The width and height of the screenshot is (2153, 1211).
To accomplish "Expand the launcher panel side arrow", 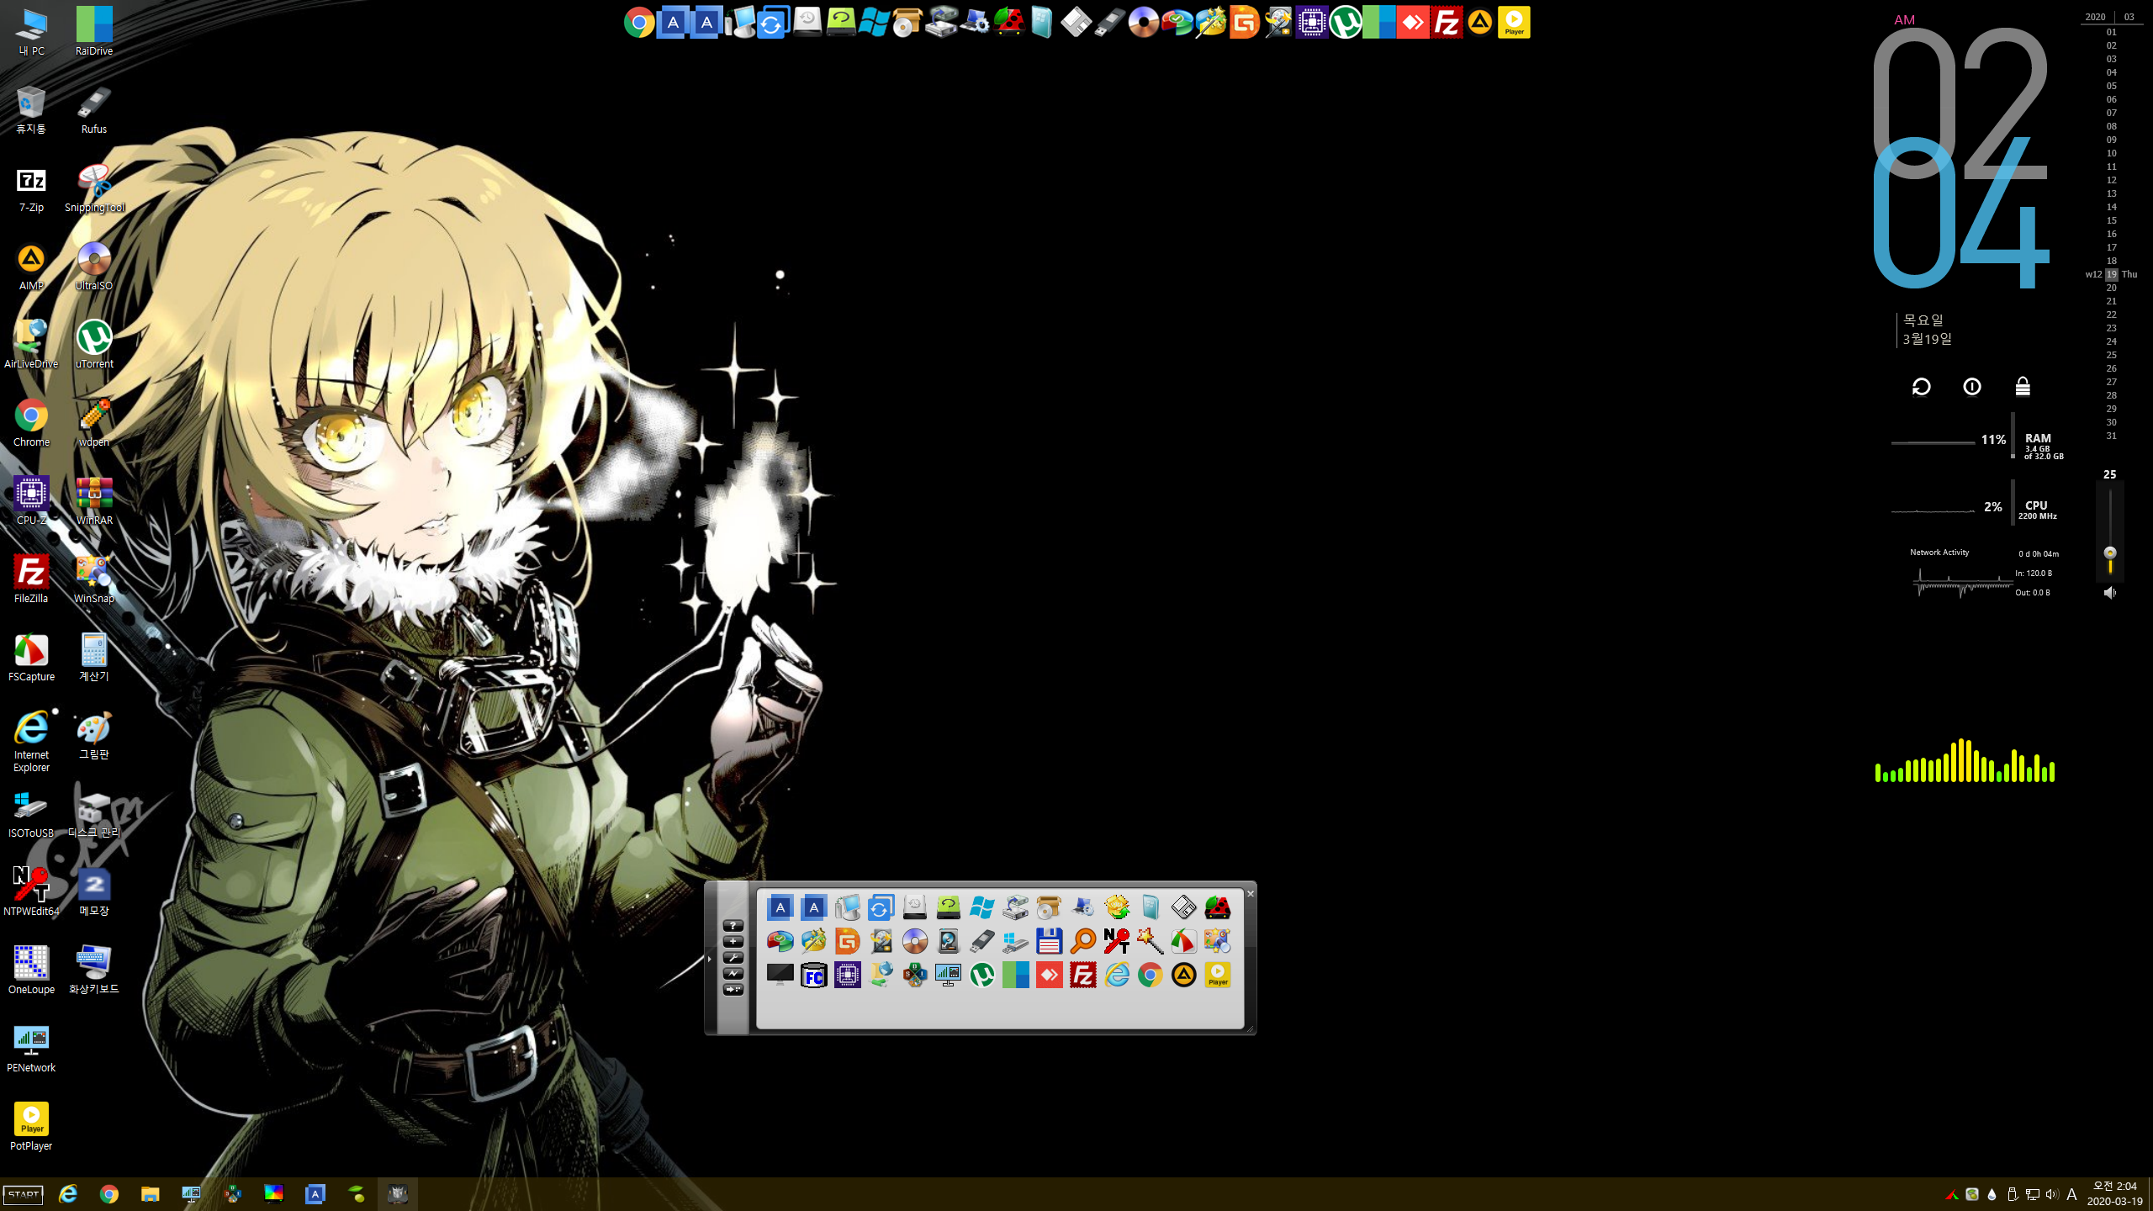I will coord(710,959).
